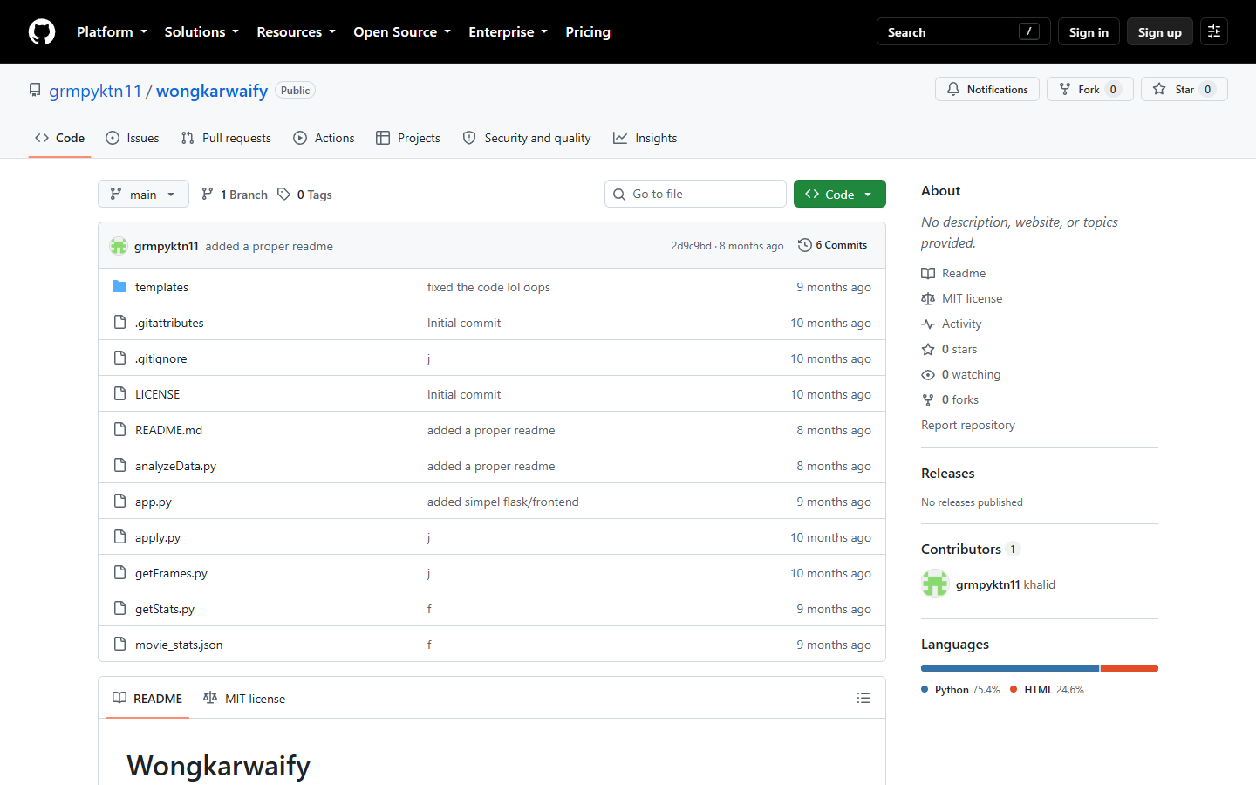Click the Sign in button
Viewport: 1256px width, 785px height.
point(1089,32)
